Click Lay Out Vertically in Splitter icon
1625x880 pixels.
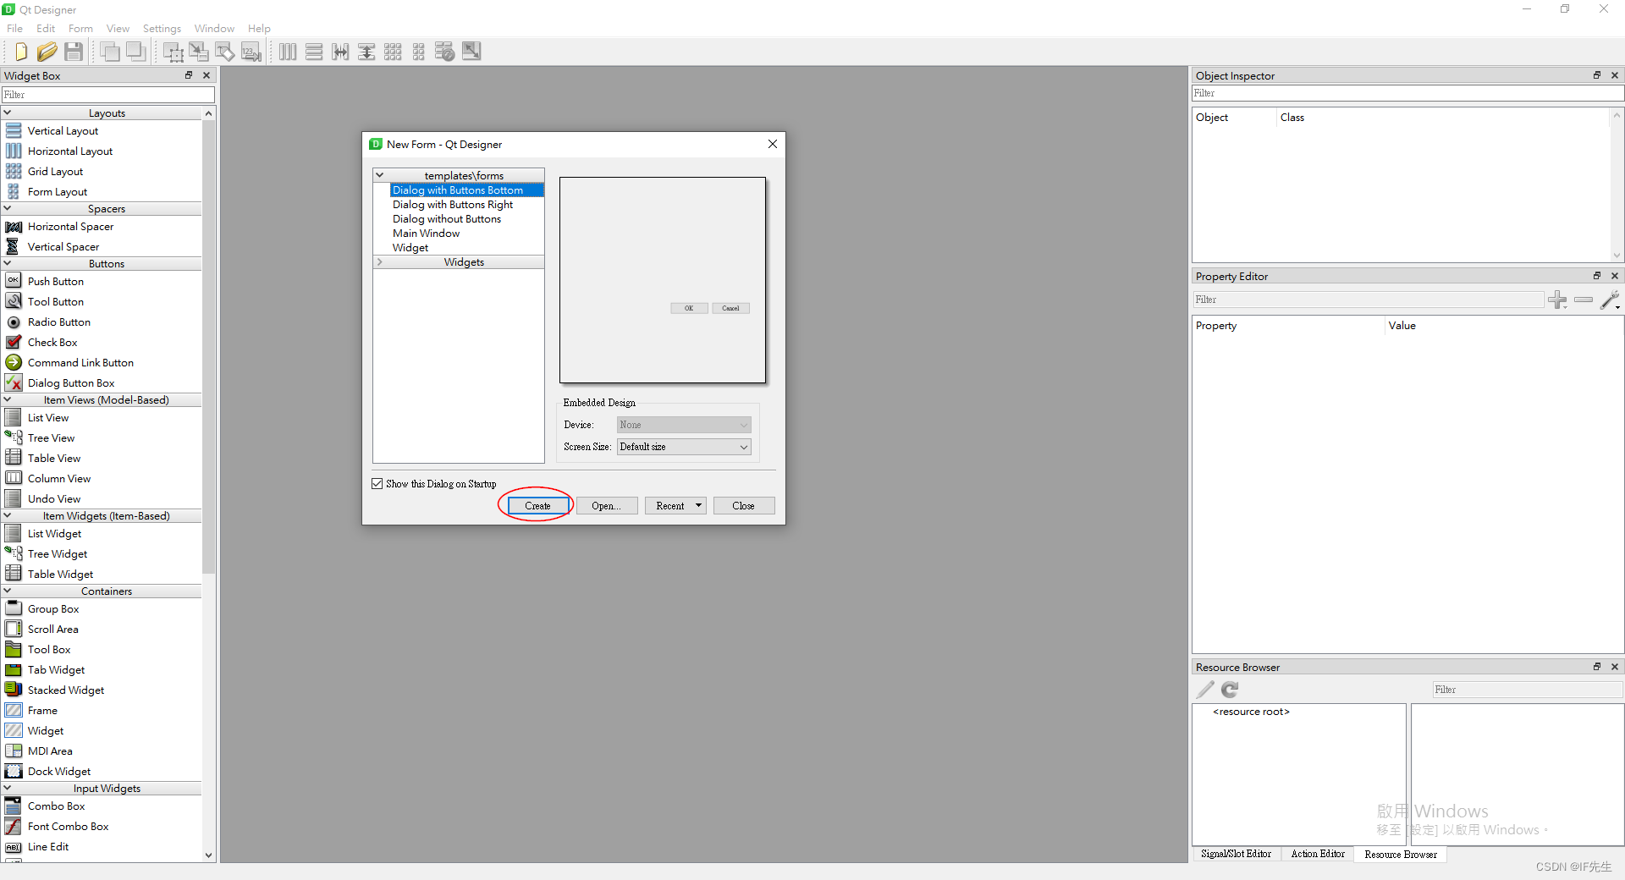click(366, 52)
